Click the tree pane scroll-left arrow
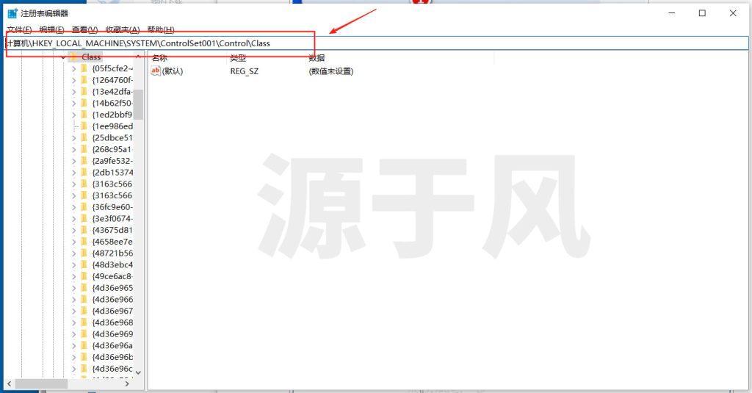The width and height of the screenshot is (752, 393). (9, 384)
